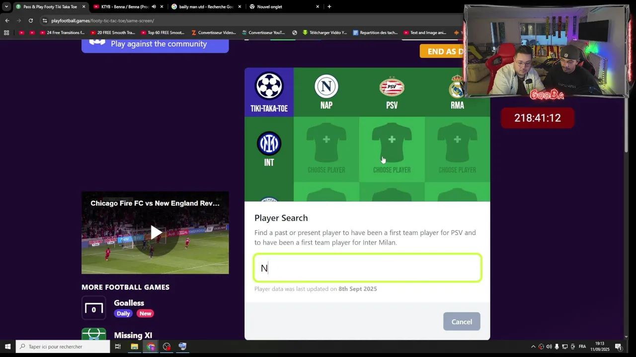Viewport: 636px width, 357px height.
Task: Open the Windows Start menu
Action: [7, 347]
